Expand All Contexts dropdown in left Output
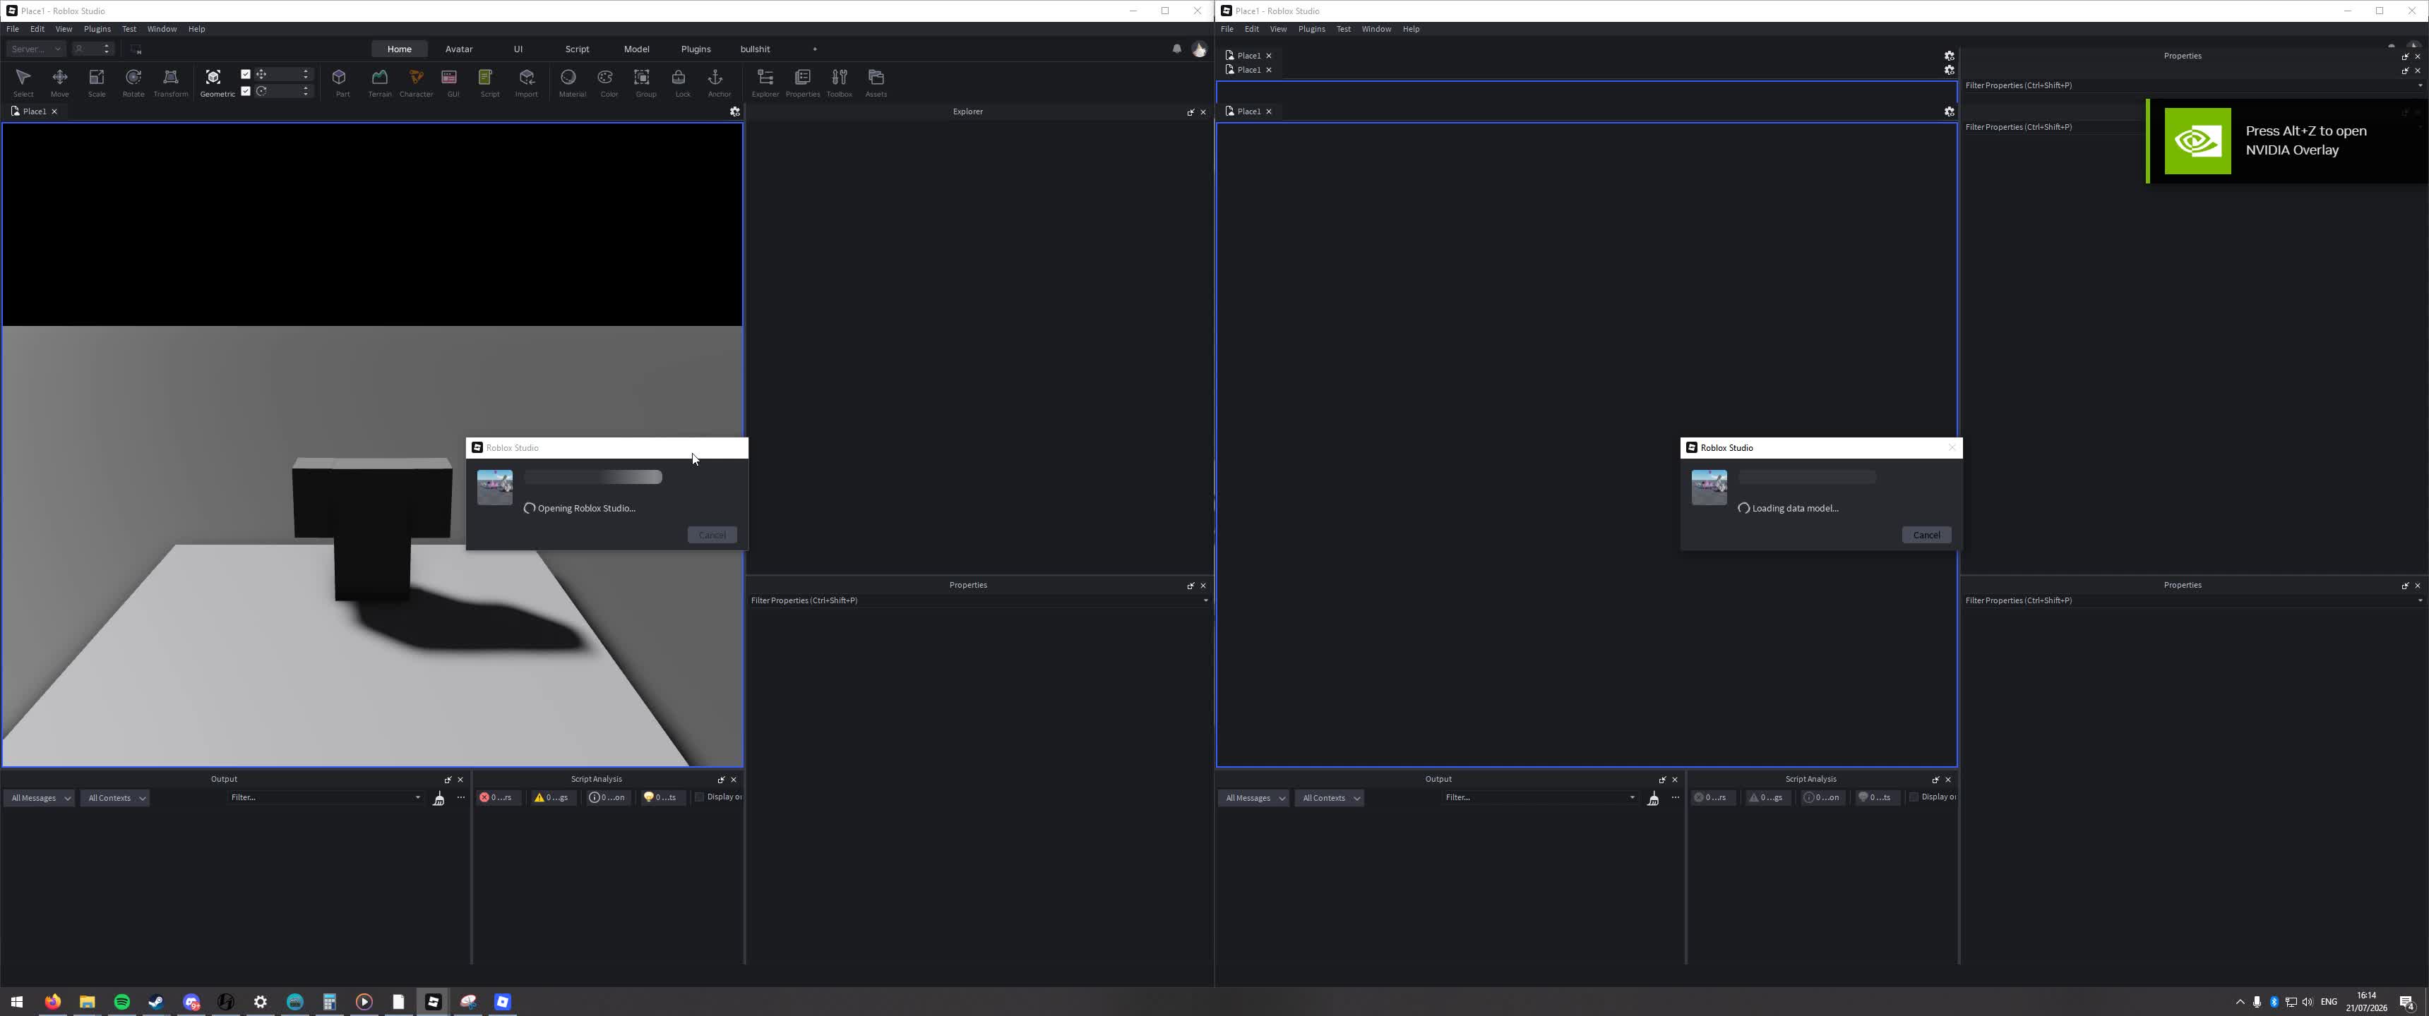Screen dimensions: 2429x1016 coord(115,798)
